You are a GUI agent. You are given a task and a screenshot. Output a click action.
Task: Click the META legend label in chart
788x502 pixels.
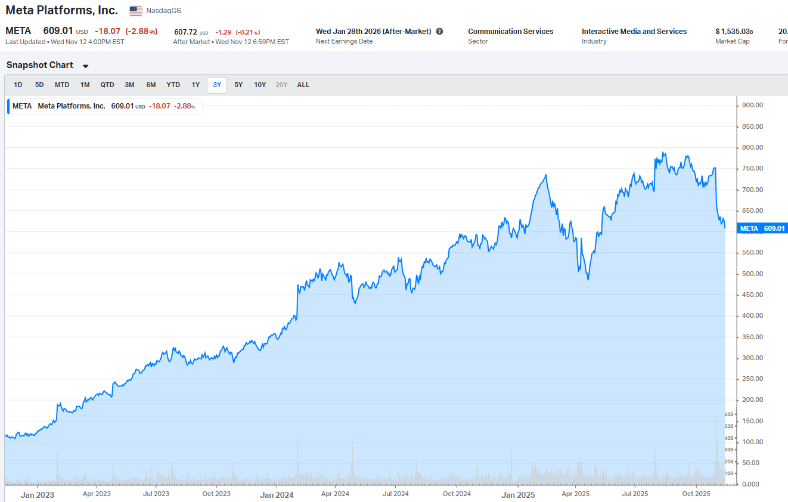pos(22,106)
